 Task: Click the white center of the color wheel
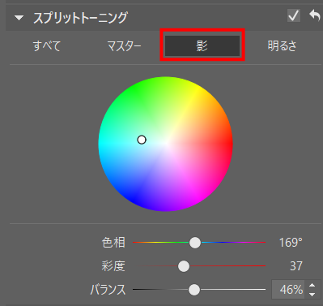(x=166, y=144)
